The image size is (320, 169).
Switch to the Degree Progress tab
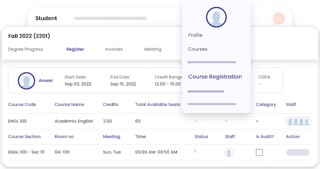[26, 49]
